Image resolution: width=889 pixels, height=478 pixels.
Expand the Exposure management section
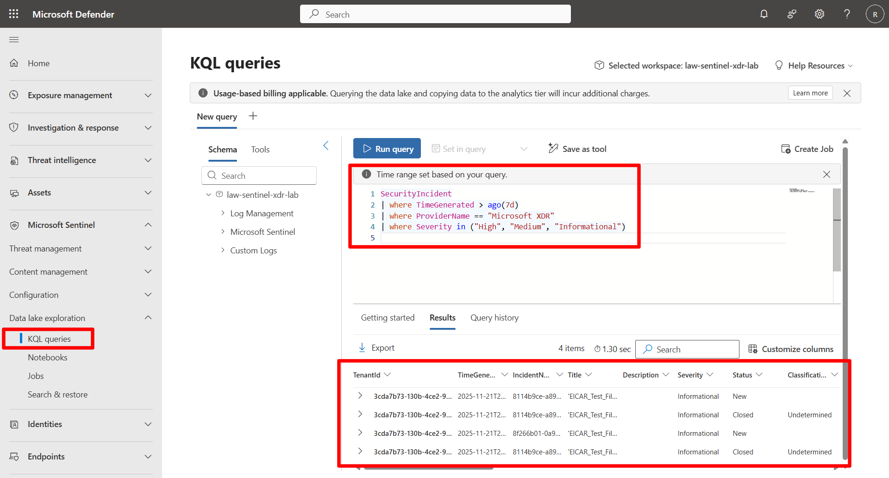point(148,95)
